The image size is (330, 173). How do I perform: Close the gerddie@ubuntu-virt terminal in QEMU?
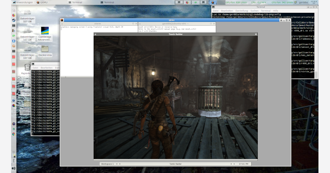(214, 24)
